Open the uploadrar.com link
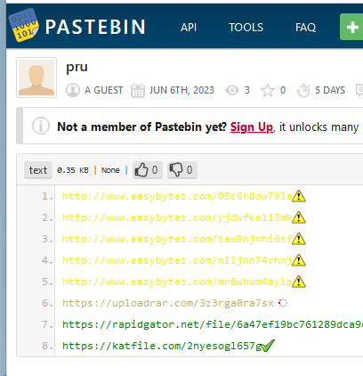Viewport: 363px width, 376px height. click(168, 303)
